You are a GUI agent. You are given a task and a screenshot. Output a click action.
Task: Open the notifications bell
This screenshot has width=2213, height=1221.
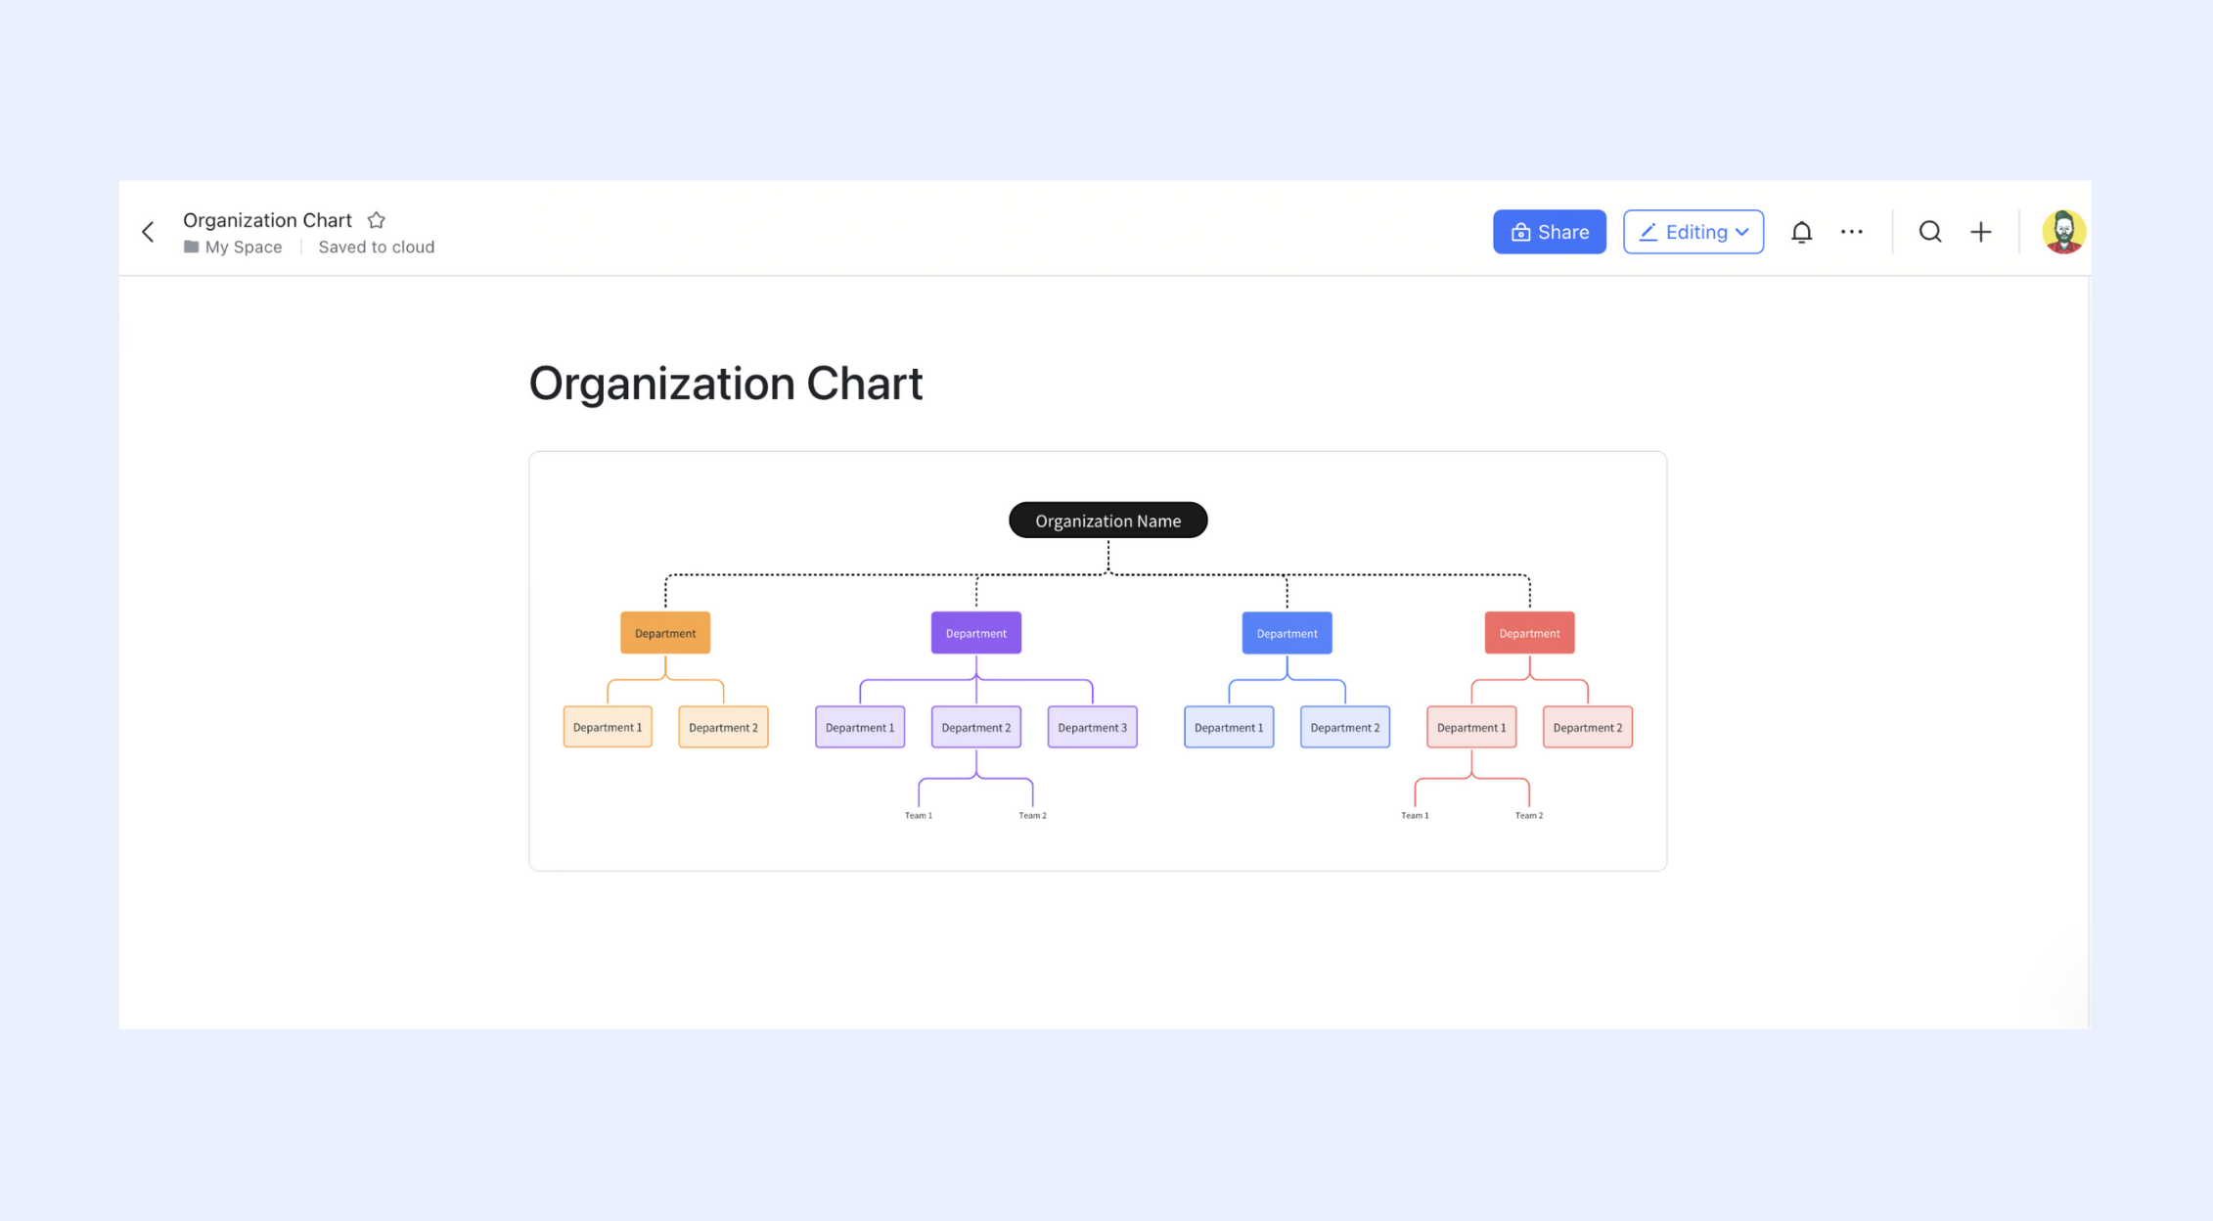1801,232
